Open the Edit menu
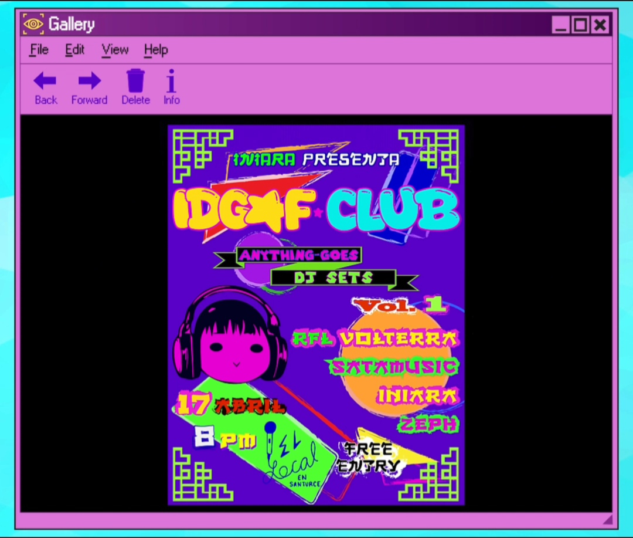633x538 pixels. (74, 50)
